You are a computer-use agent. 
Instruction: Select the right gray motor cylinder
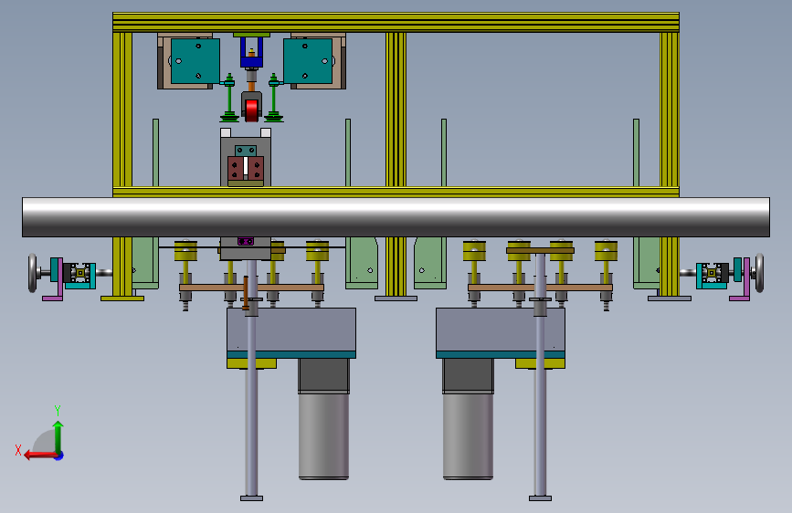[x=469, y=435]
